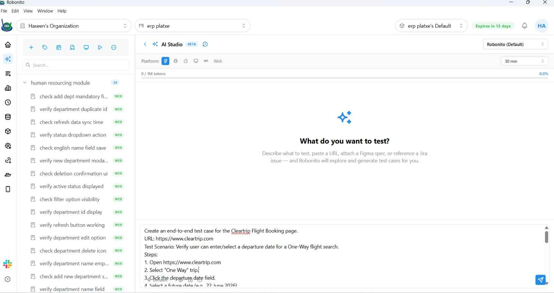Open test 'verify status dropdown action'
This screenshot has height=293, width=554.
[x=73, y=135]
